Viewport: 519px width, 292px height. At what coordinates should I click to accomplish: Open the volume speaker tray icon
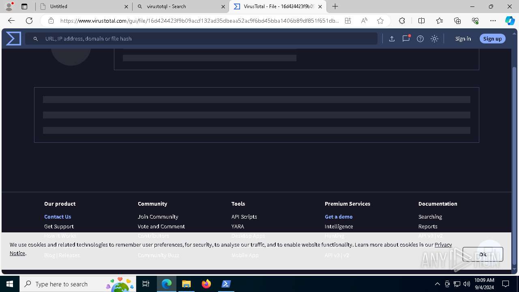tap(466, 284)
